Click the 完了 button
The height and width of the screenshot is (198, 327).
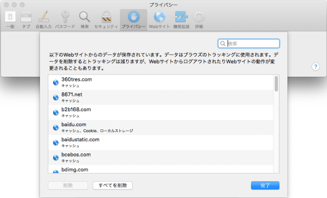[x=265, y=185]
